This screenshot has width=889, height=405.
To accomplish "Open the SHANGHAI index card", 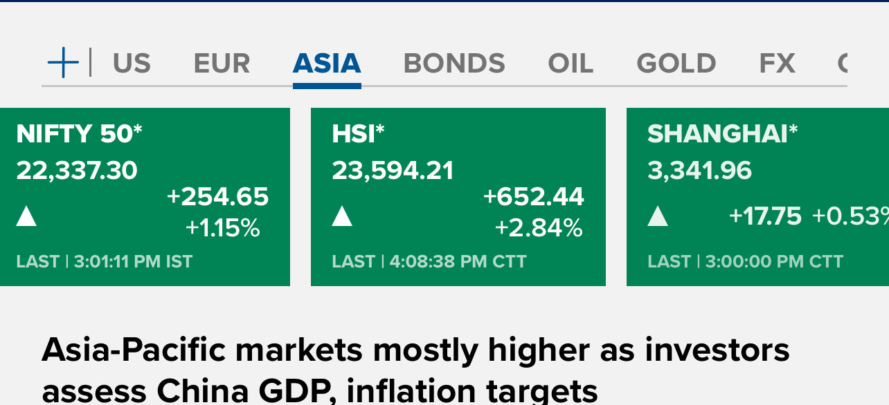I will click(x=757, y=197).
